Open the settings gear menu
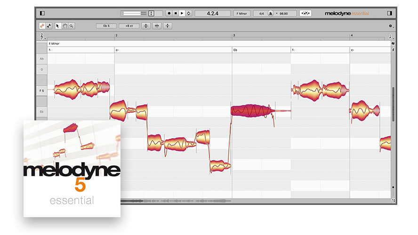This screenshot has height=235, width=418. [x=391, y=26]
